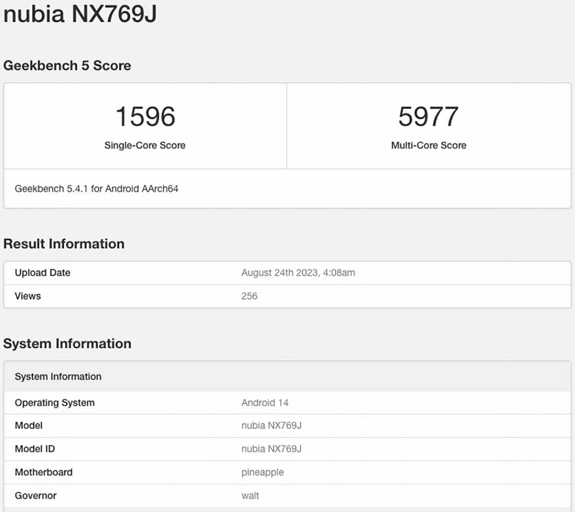Click the nubia NX769J page title
This screenshot has height=512, width=575.
click(x=80, y=13)
